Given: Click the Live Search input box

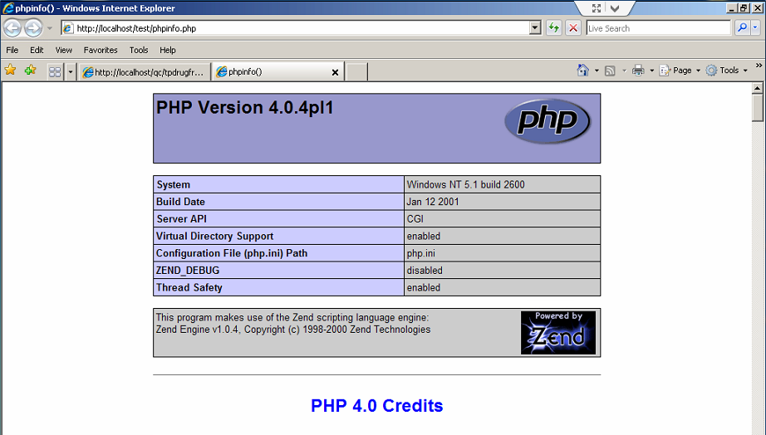Looking at the screenshot, I should click(658, 28).
